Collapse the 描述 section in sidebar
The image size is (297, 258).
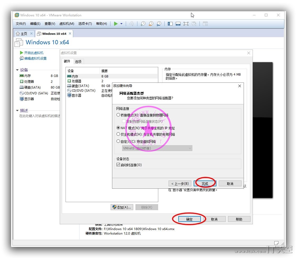17,110
